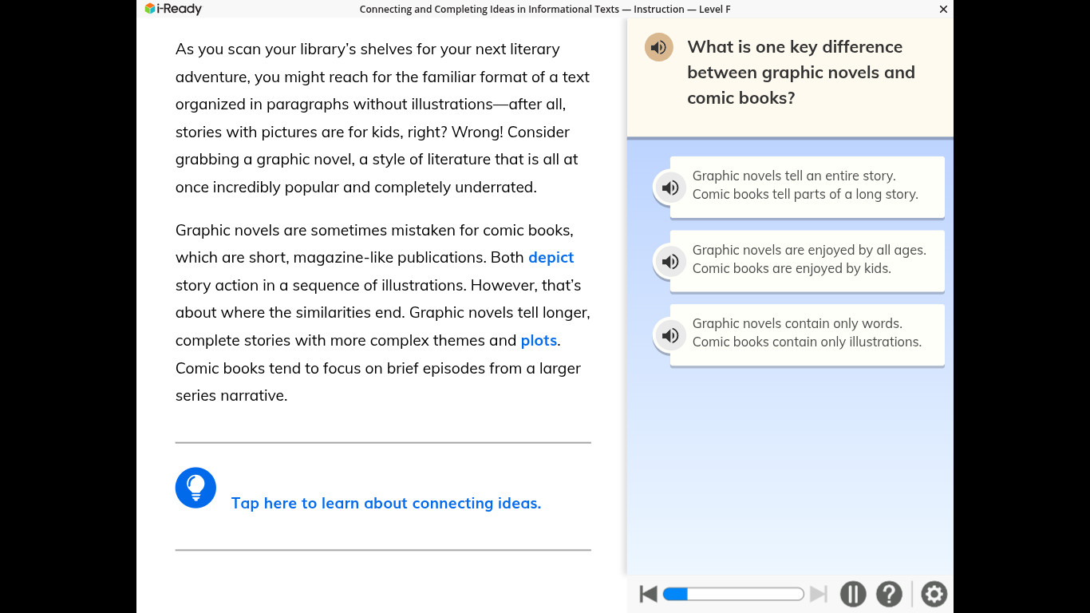Viewport: 1090px width, 613px height.
Task: Open definition of the word 'depict'
Action: coord(551,258)
